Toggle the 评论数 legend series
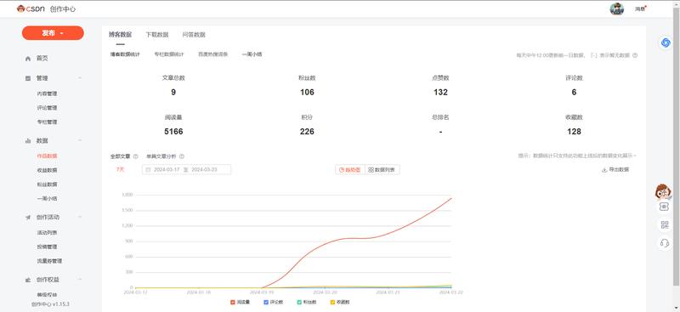Screen dimensions: 680x312 coord(274,302)
